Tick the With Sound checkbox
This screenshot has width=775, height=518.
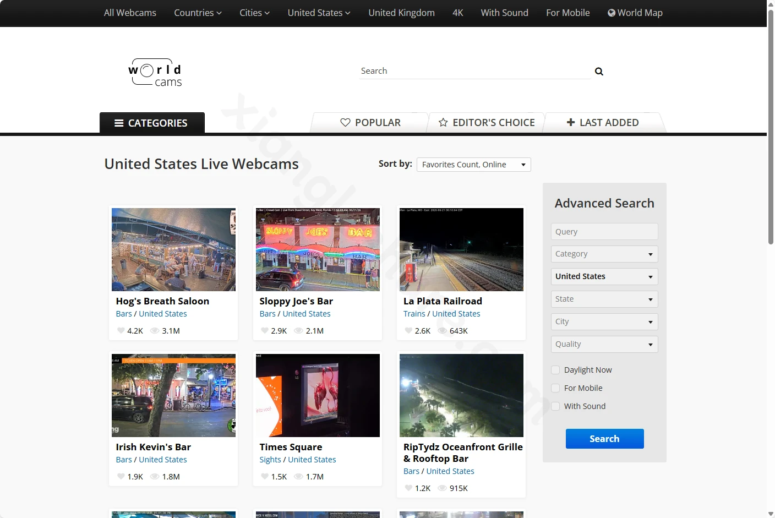555,406
